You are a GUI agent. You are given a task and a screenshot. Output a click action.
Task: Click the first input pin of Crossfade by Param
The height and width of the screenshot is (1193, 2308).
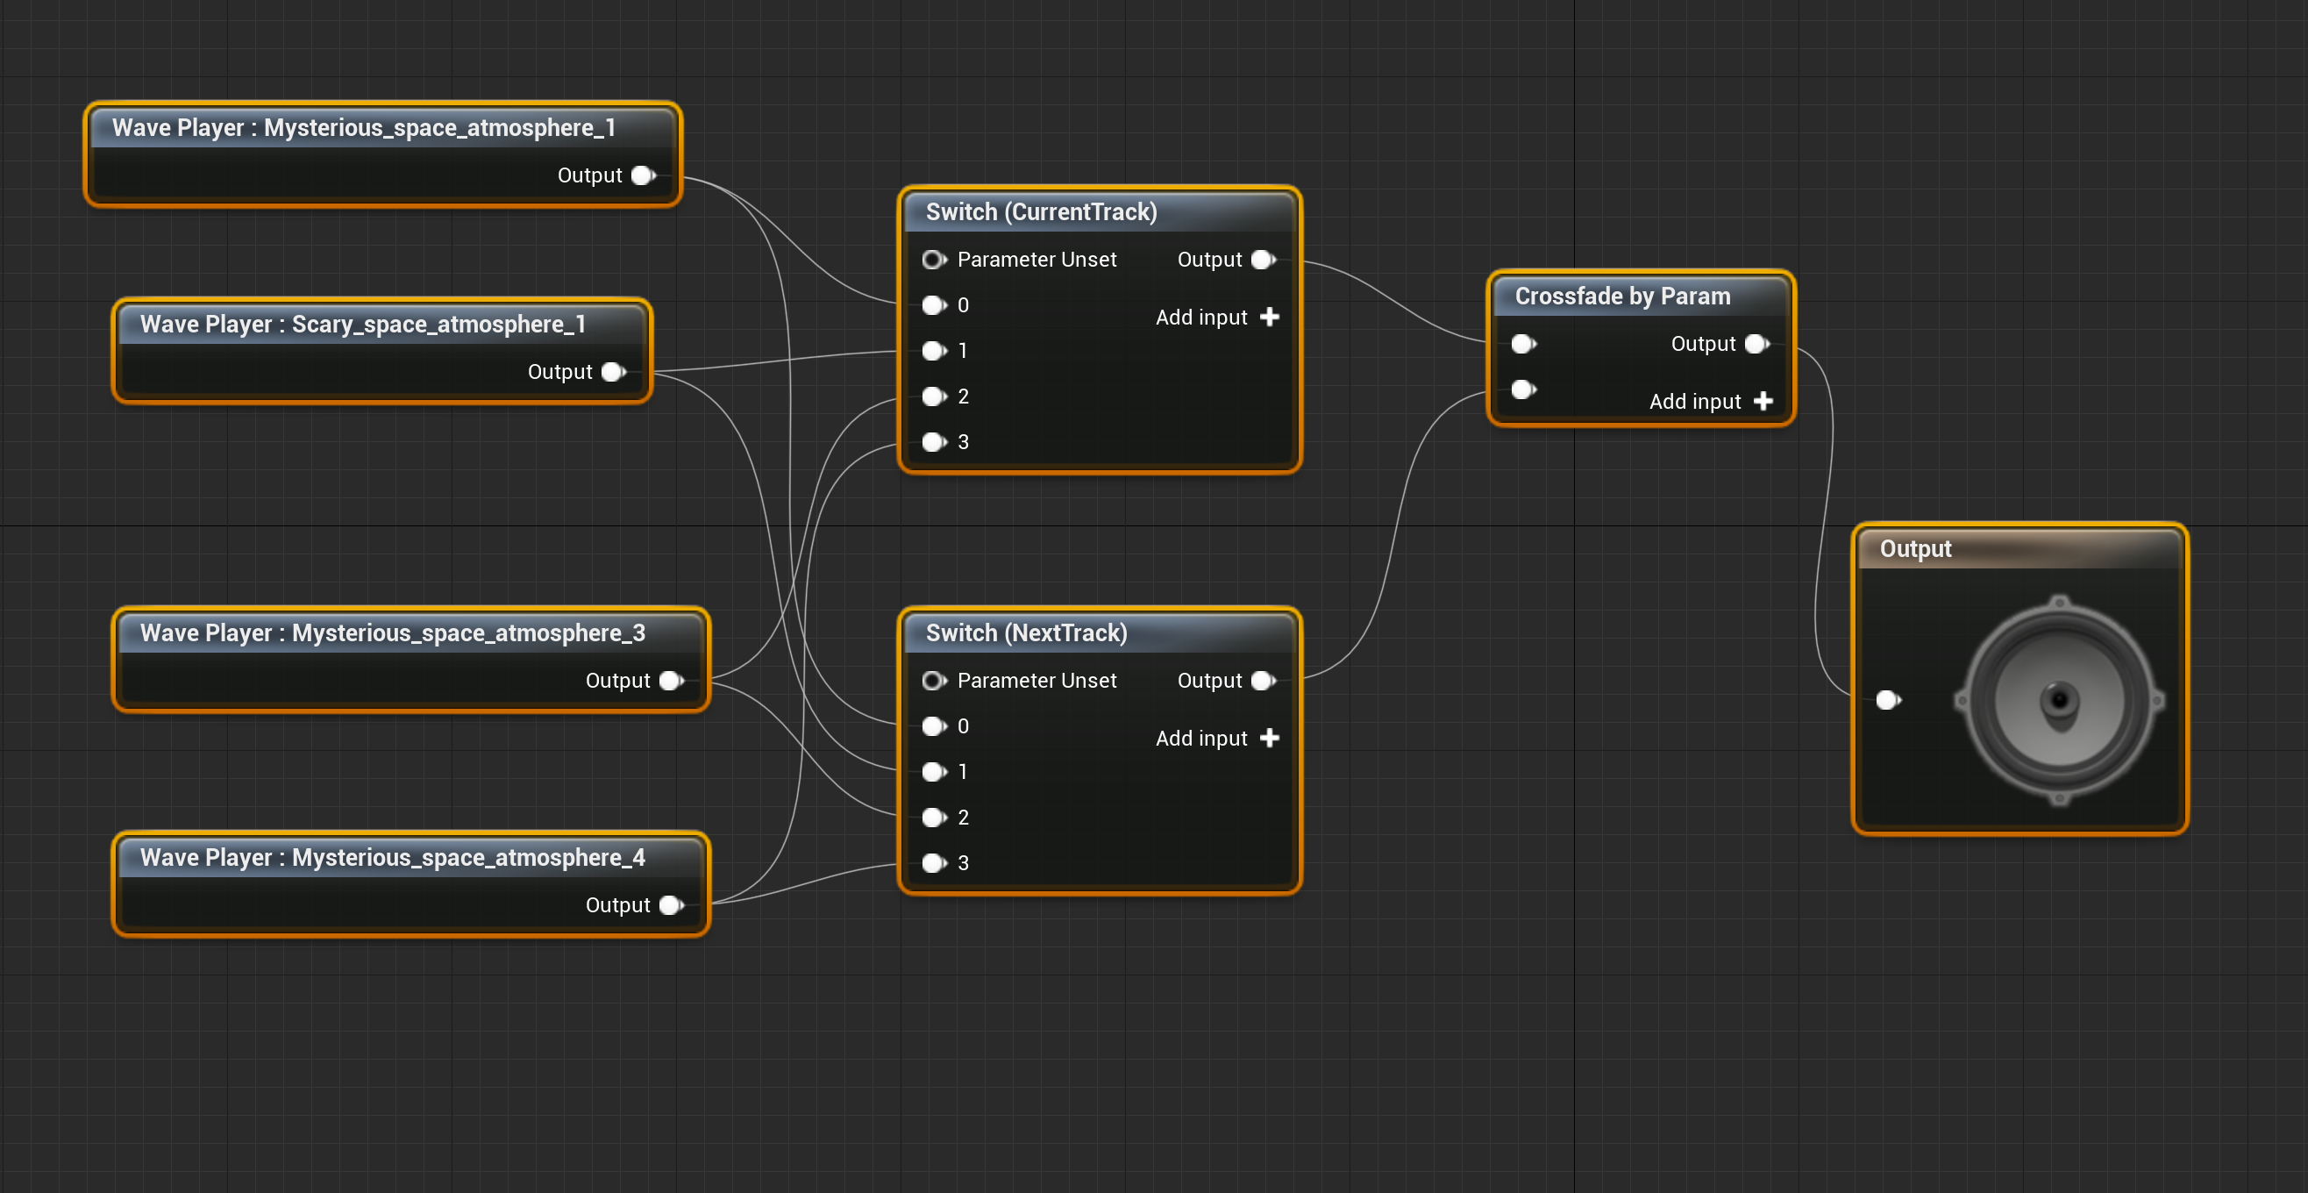(1523, 343)
